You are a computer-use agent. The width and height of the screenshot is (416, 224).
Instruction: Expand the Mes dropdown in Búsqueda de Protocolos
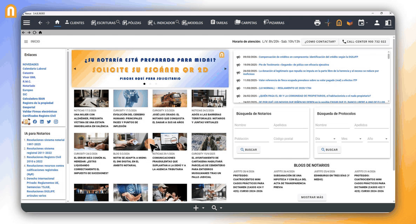352,139
